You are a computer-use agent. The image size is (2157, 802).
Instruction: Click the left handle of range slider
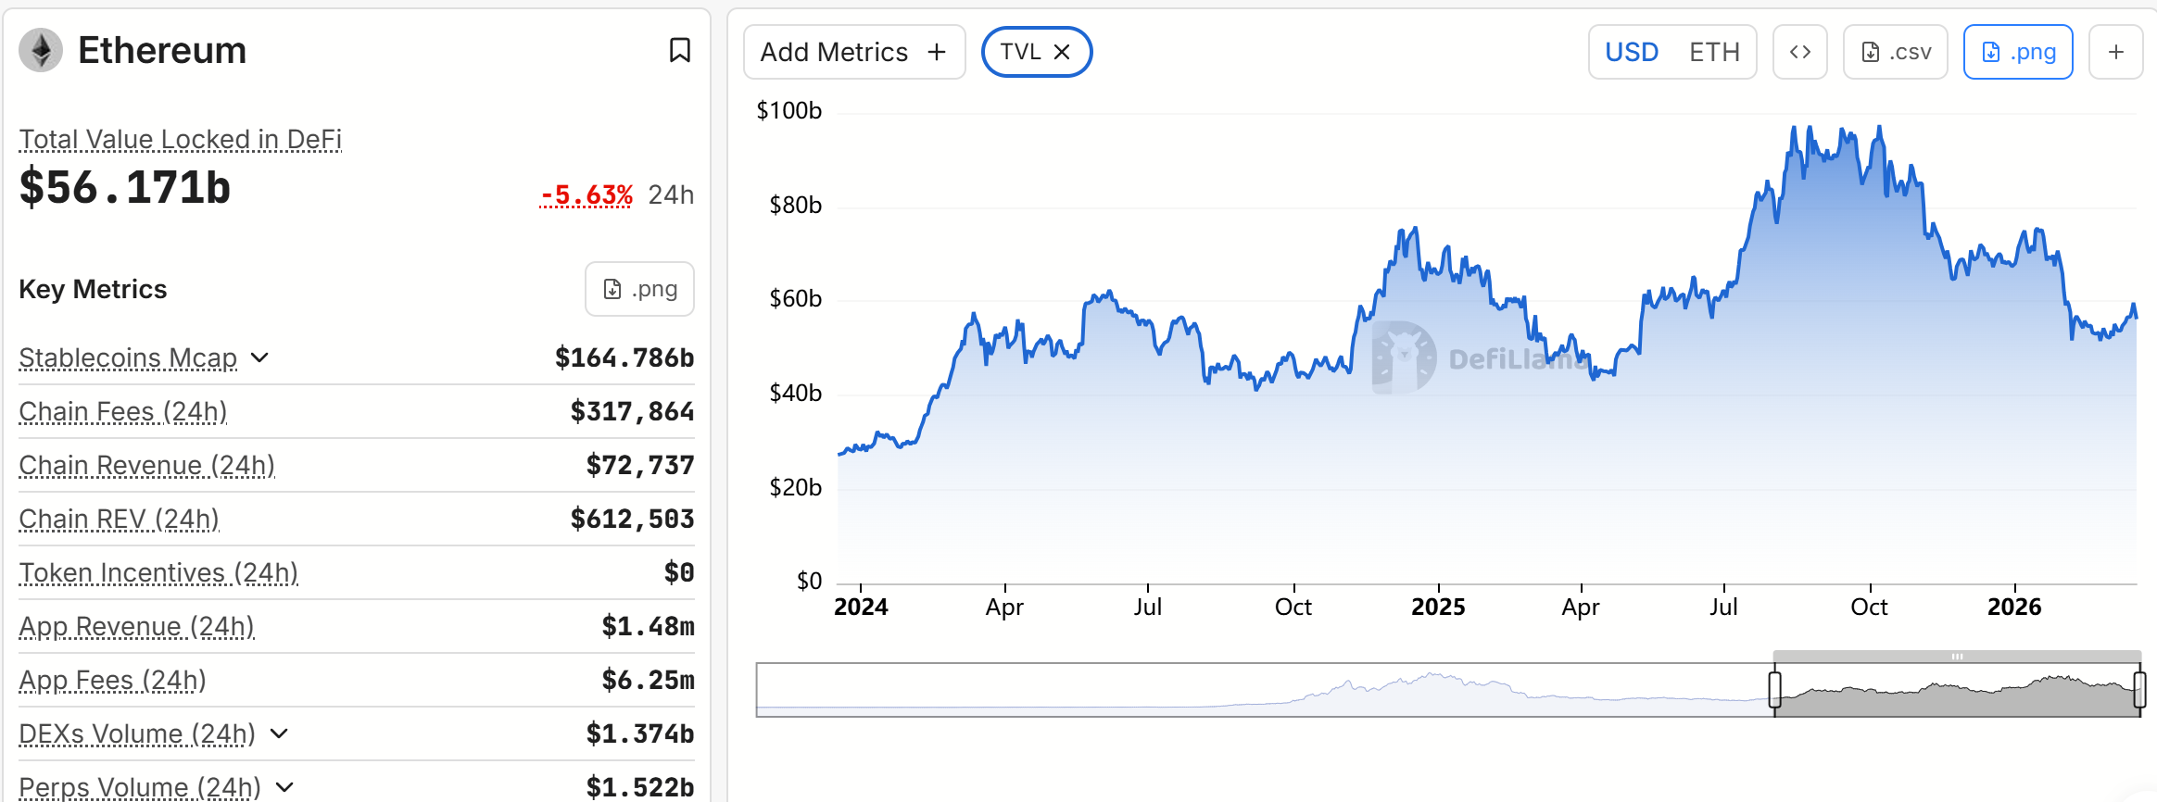tap(1774, 690)
